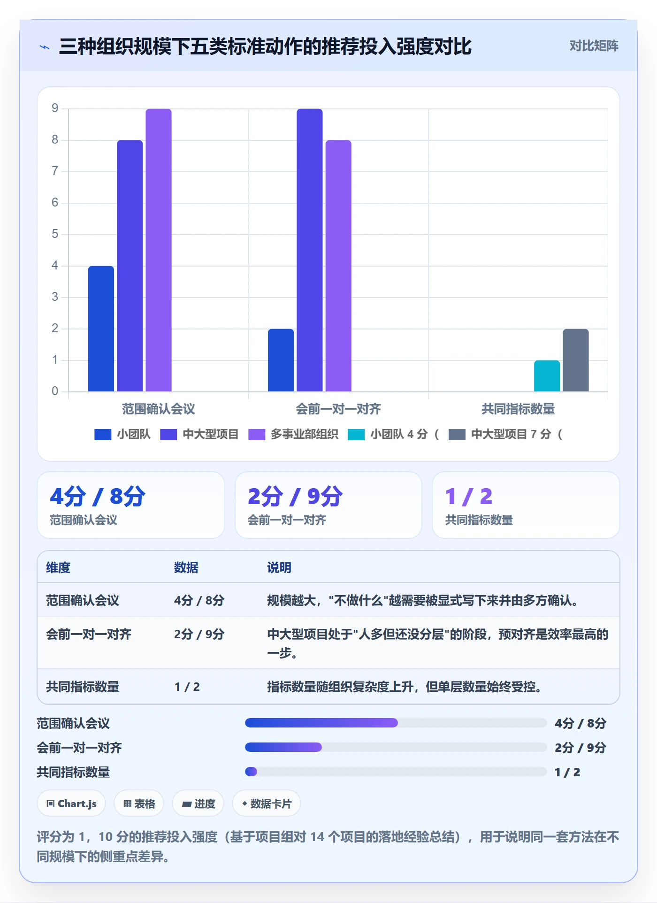The height and width of the screenshot is (903, 657).
Task: Click the 说明 column header
Action: pos(279,567)
